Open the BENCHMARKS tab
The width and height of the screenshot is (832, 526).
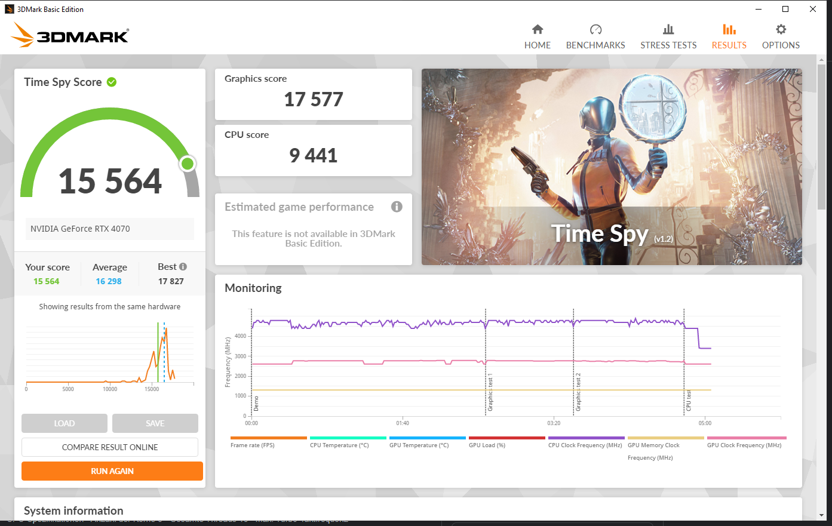(595, 37)
